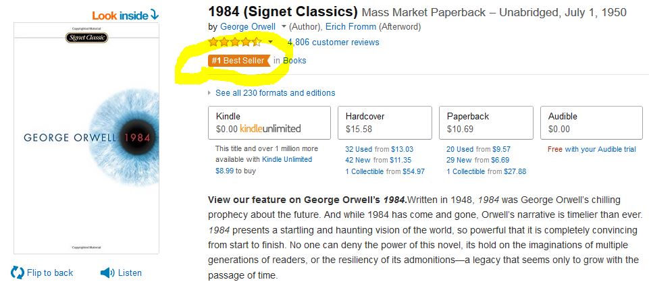The height and width of the screenshot is (286, 649).
Task: Open the star rating dropdown arrow
Action: coord(270,42)
